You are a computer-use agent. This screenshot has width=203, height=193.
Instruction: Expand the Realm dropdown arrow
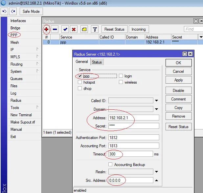point(156,172)
